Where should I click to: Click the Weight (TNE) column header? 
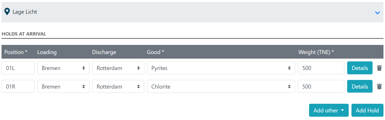(316, 52)
